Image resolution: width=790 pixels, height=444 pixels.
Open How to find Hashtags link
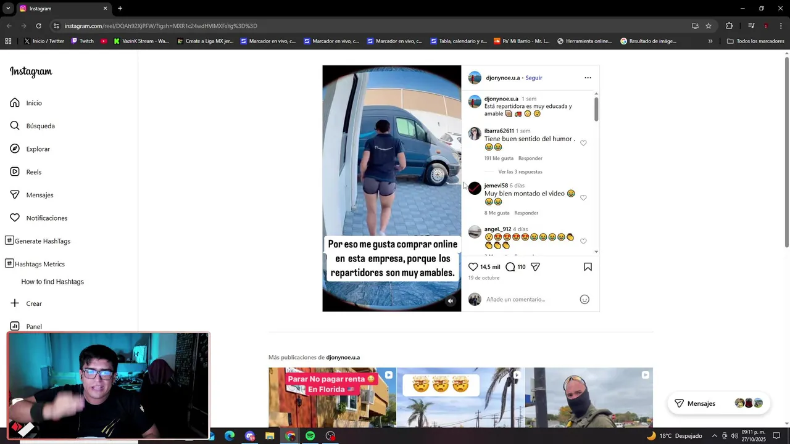click(x=52, y=282)
